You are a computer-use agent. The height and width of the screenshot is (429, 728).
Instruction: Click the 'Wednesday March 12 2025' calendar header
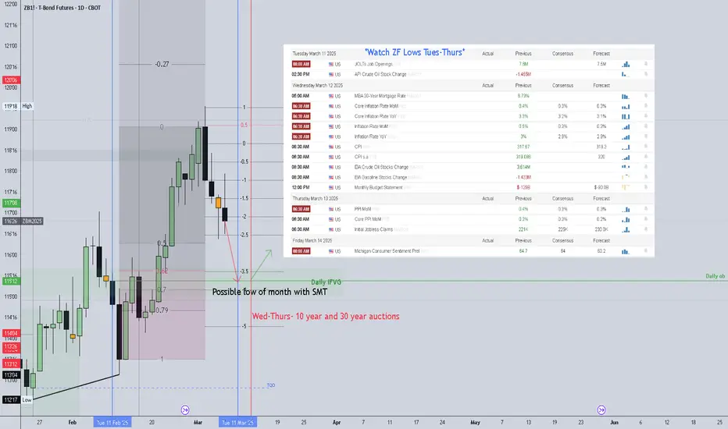coord(318,86)
